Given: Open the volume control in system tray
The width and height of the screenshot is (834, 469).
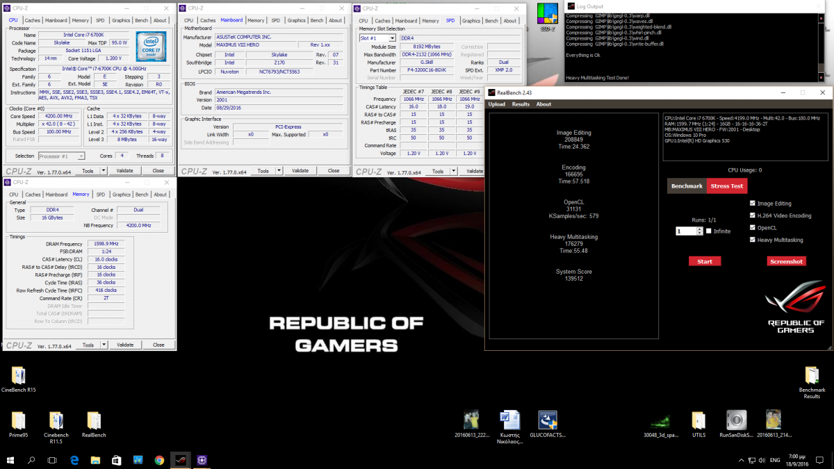Looking at the screenshot, I should (762, 460).
